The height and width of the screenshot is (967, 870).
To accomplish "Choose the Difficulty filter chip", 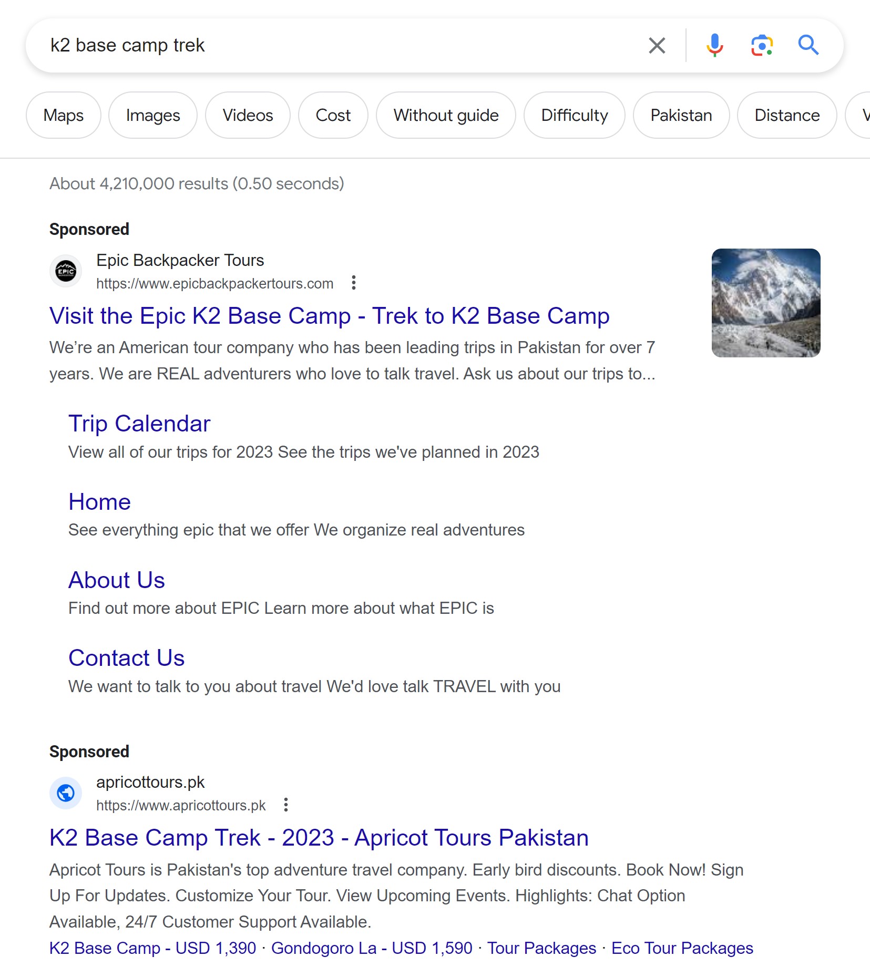I will click(574, 116).
